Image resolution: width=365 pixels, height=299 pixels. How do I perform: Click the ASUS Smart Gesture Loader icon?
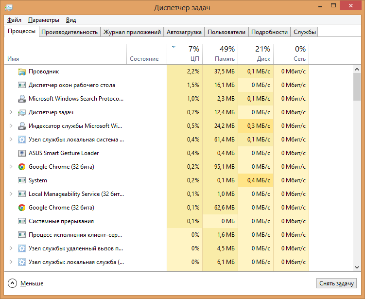tap(22, 153)
